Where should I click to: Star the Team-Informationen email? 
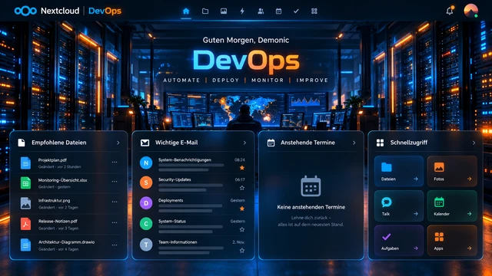point(242,251)
